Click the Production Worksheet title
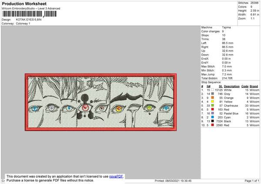This screenshot has height=184, width=261. 24,3
